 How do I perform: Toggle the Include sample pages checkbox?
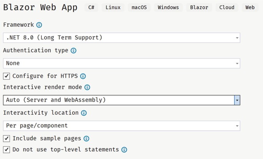pyautogui.click(x=7, y=139)
